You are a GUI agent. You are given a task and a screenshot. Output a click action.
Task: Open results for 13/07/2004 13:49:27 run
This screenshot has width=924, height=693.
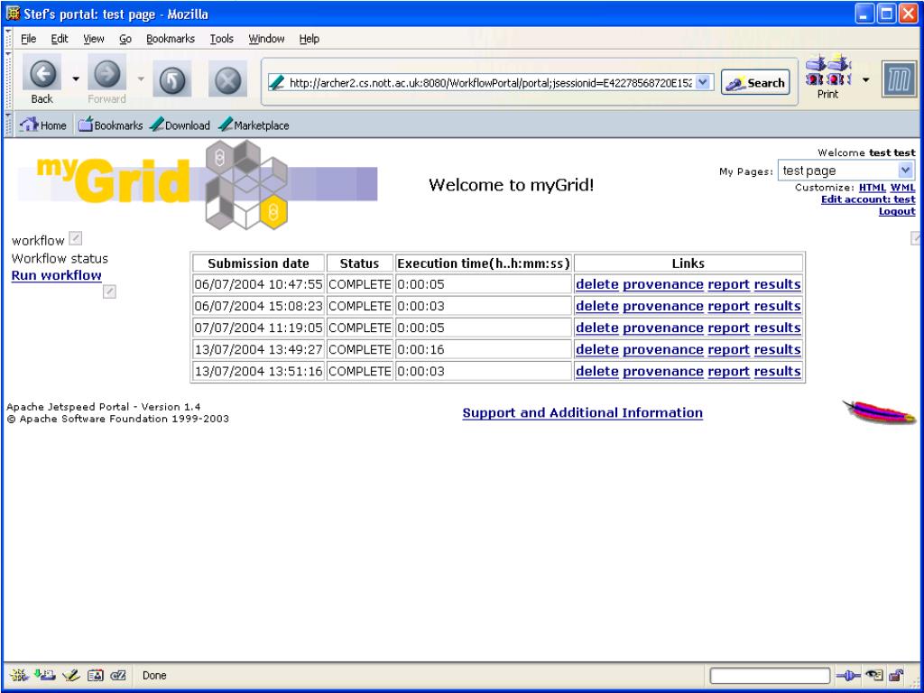pos(777,349)
